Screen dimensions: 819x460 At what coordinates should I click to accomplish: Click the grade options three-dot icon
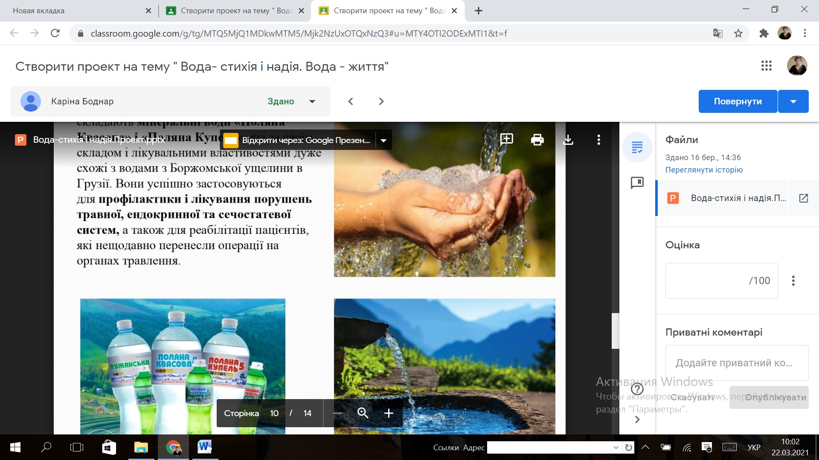coord(793,281)
